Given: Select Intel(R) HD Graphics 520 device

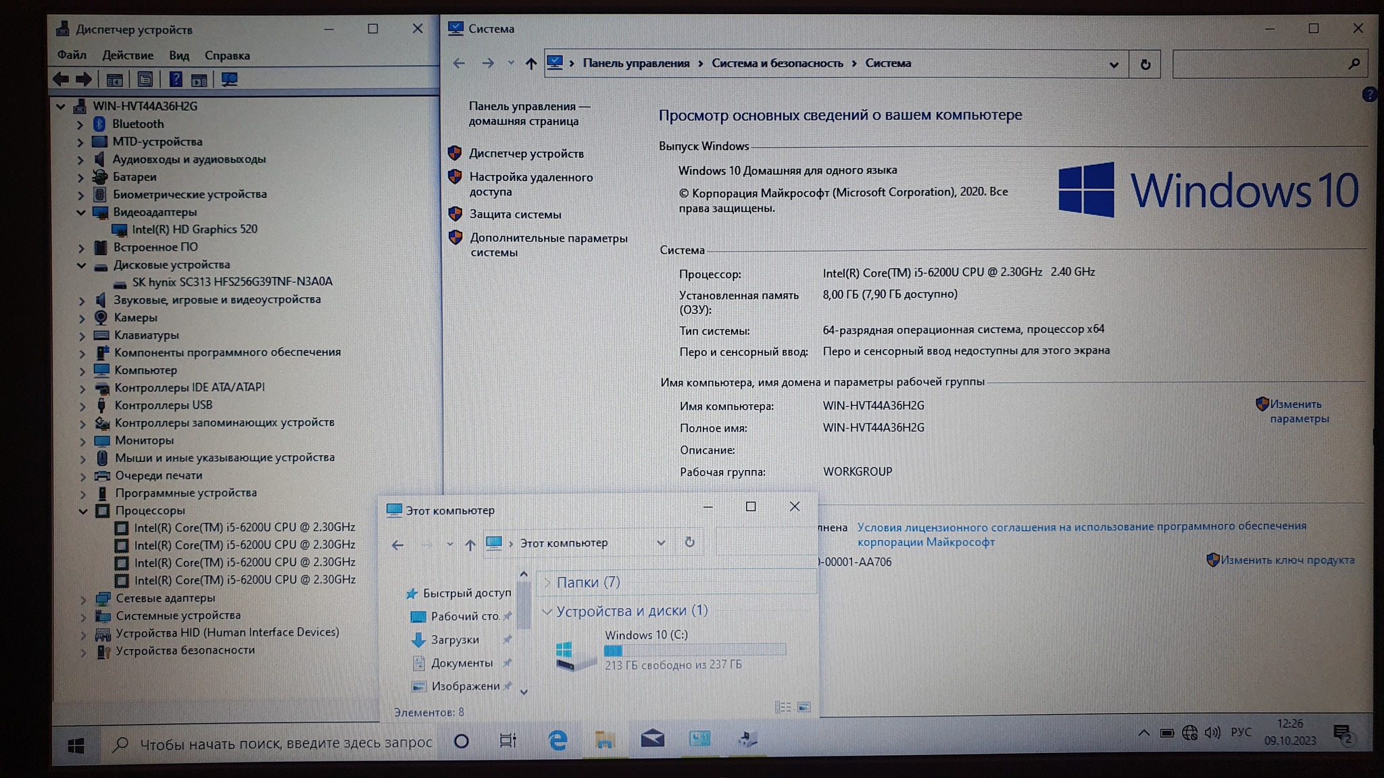Looking at the screenshot, I should [x=194, y=230].
